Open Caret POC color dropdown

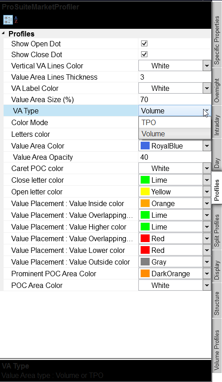(207, 168)
